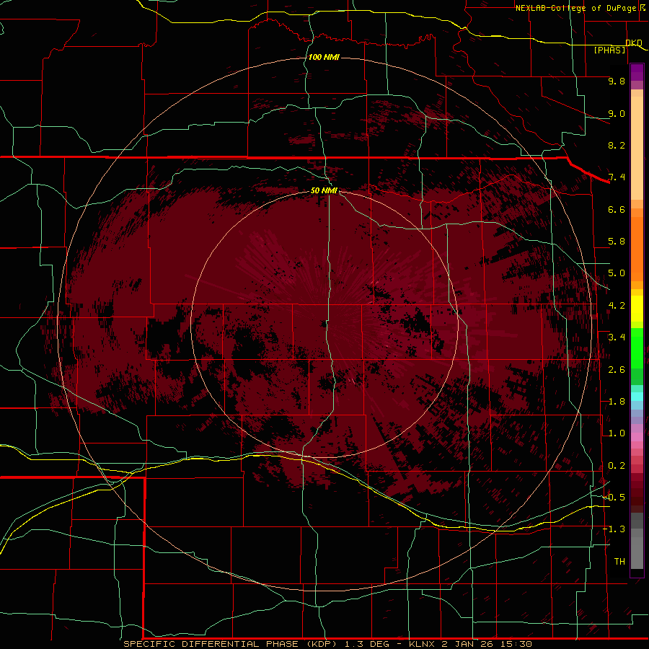Click the [PHAS] legend heading
The width and height of the screenshot is (649, 649).
(x=609, y=50)
